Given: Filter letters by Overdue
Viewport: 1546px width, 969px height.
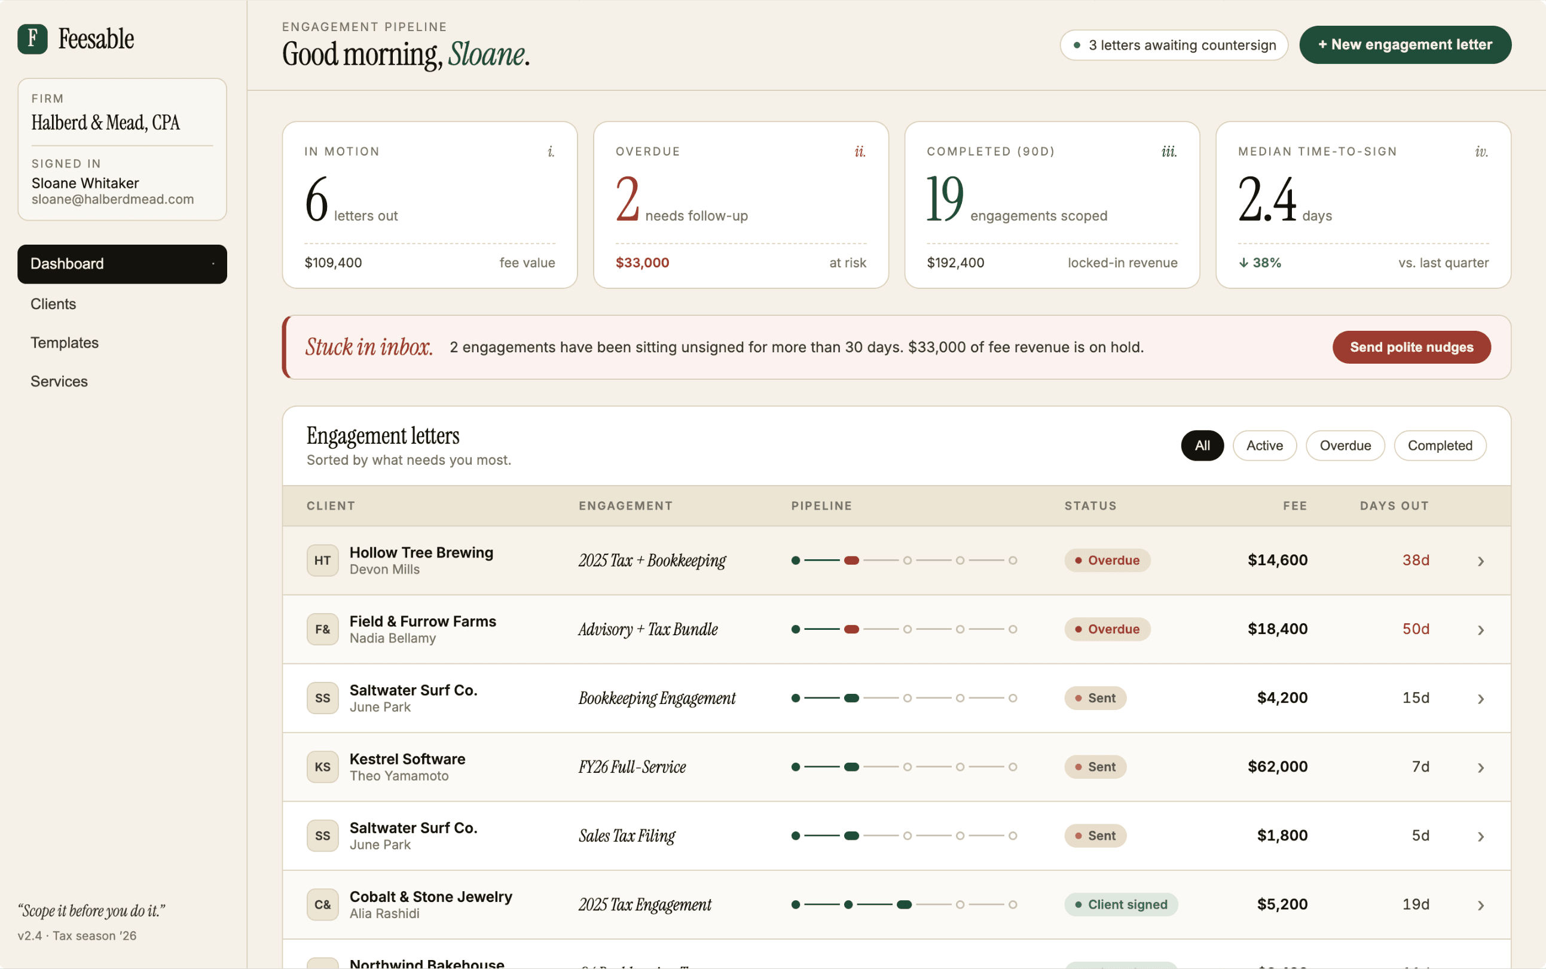Looking at the screenshot, I should point(1345,446).
